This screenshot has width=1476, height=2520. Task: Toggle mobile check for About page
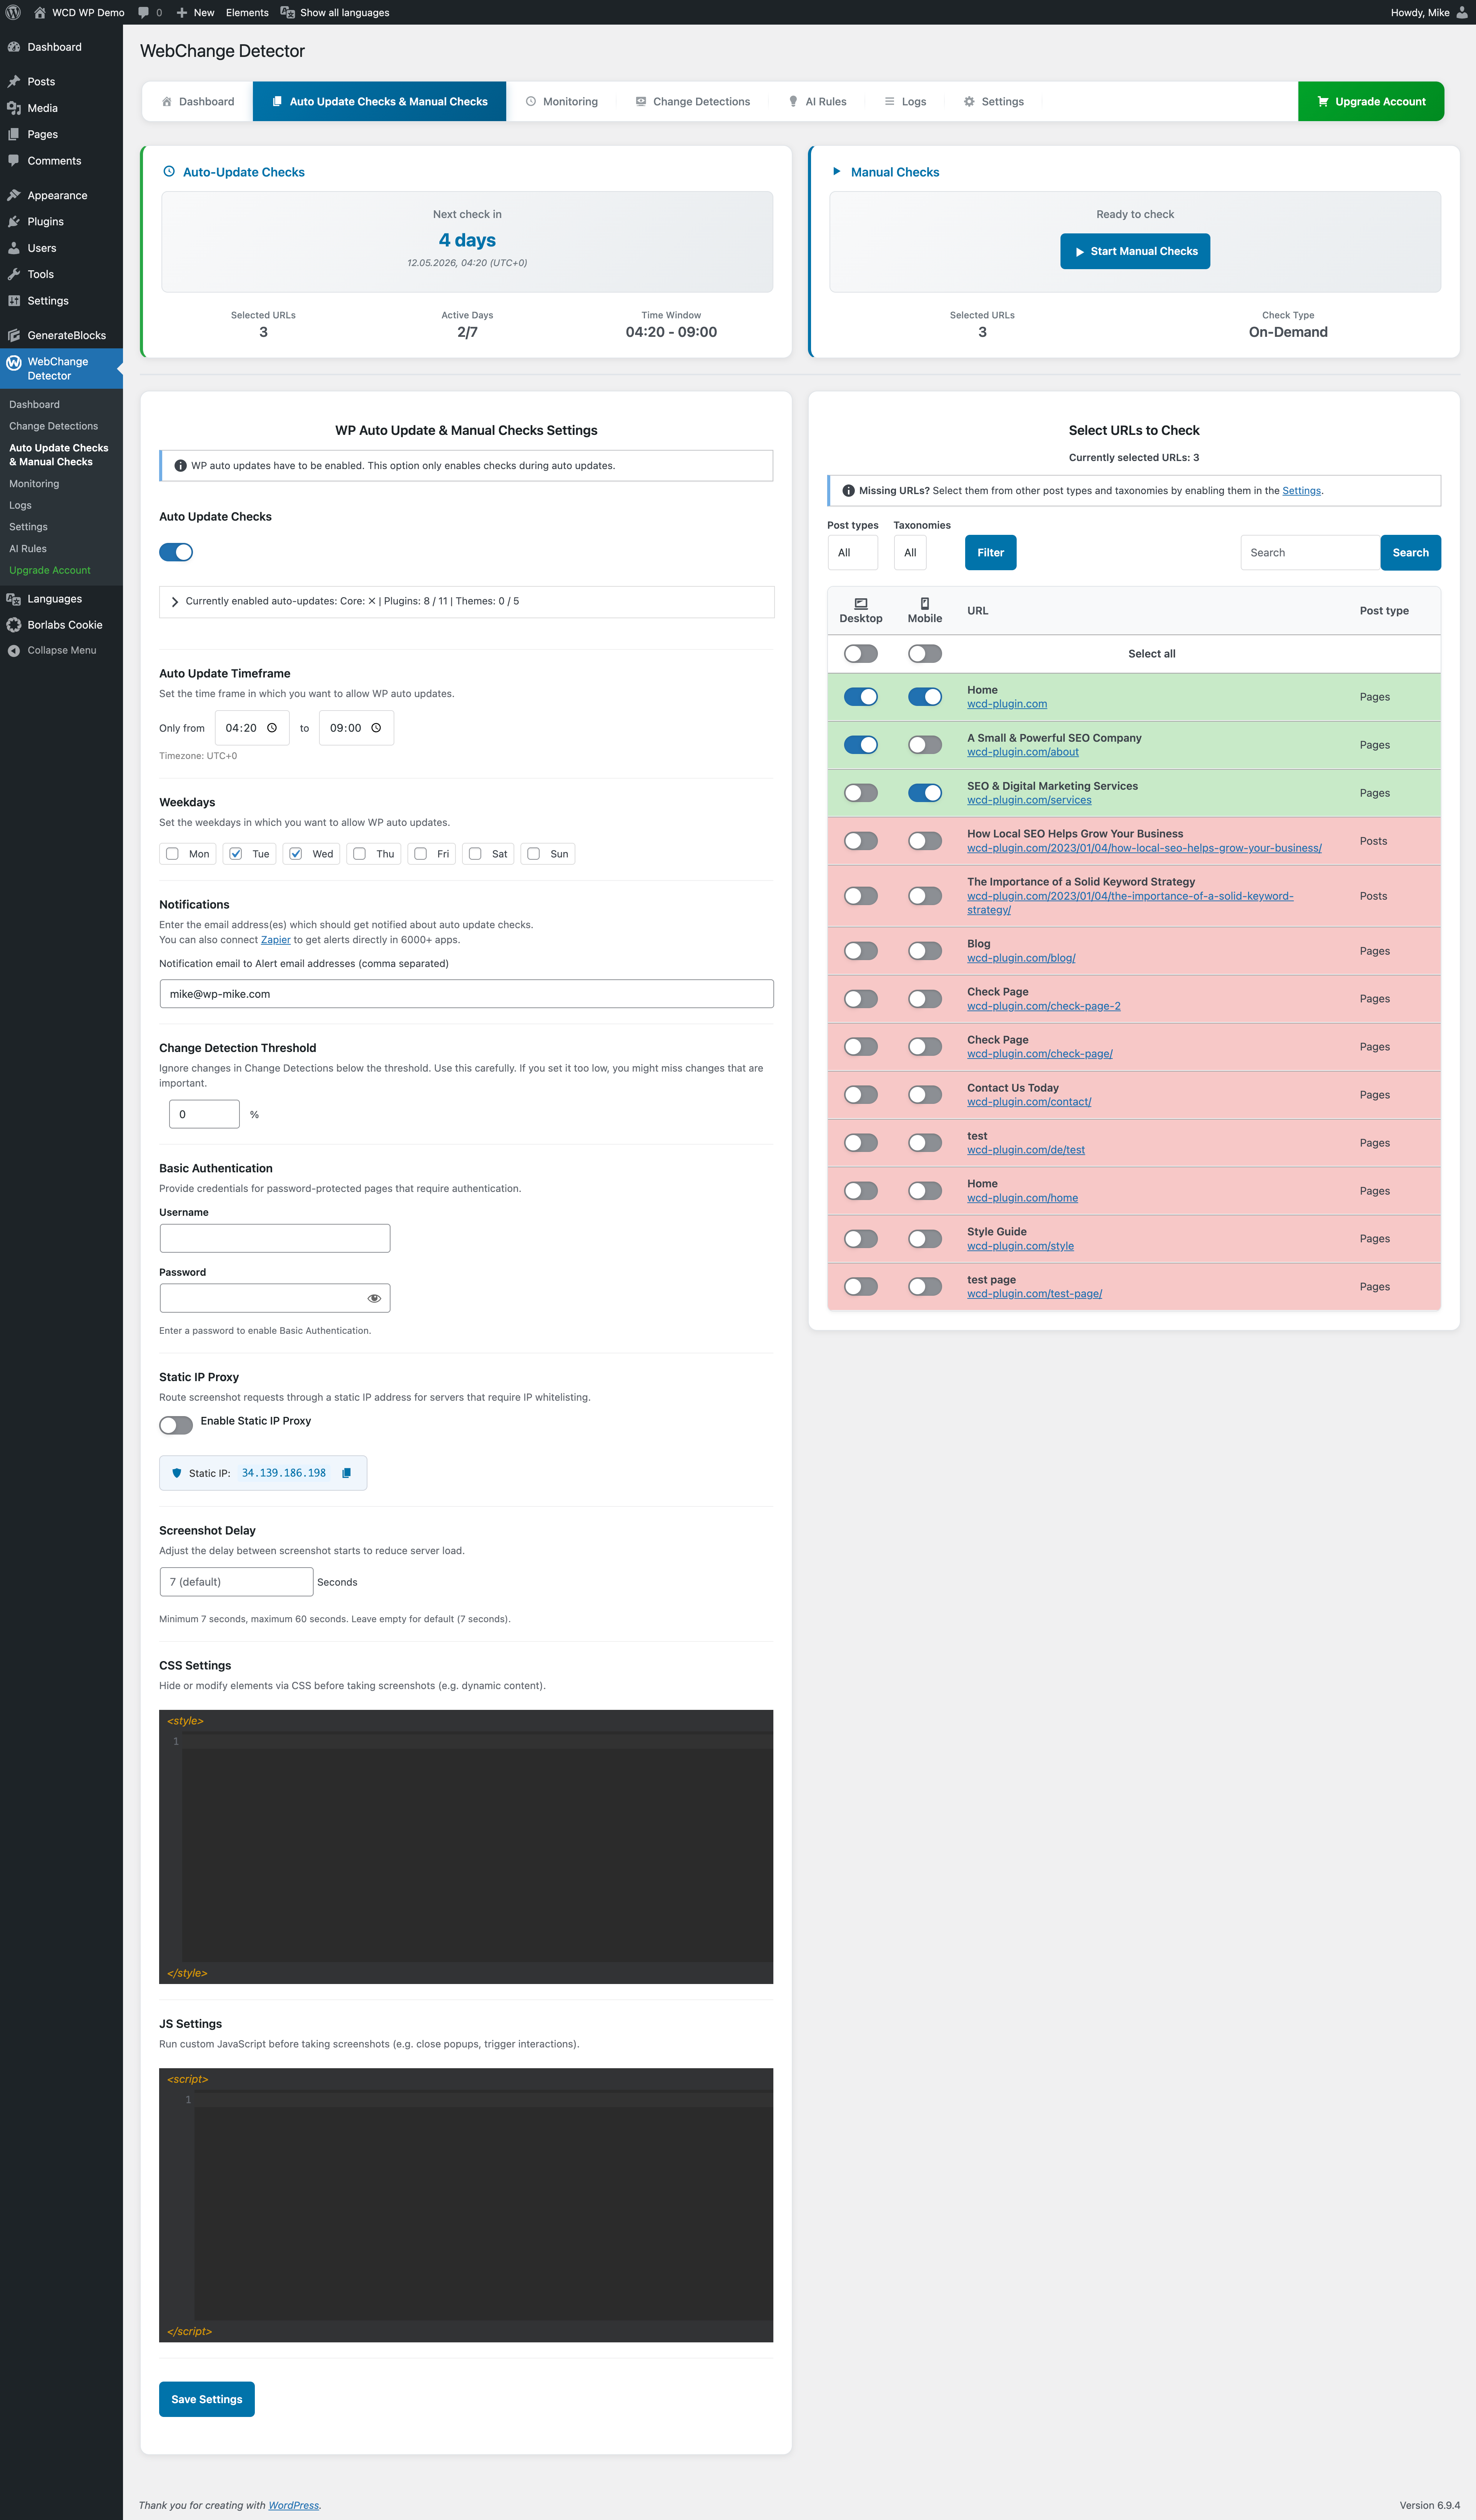pos(925,745)
